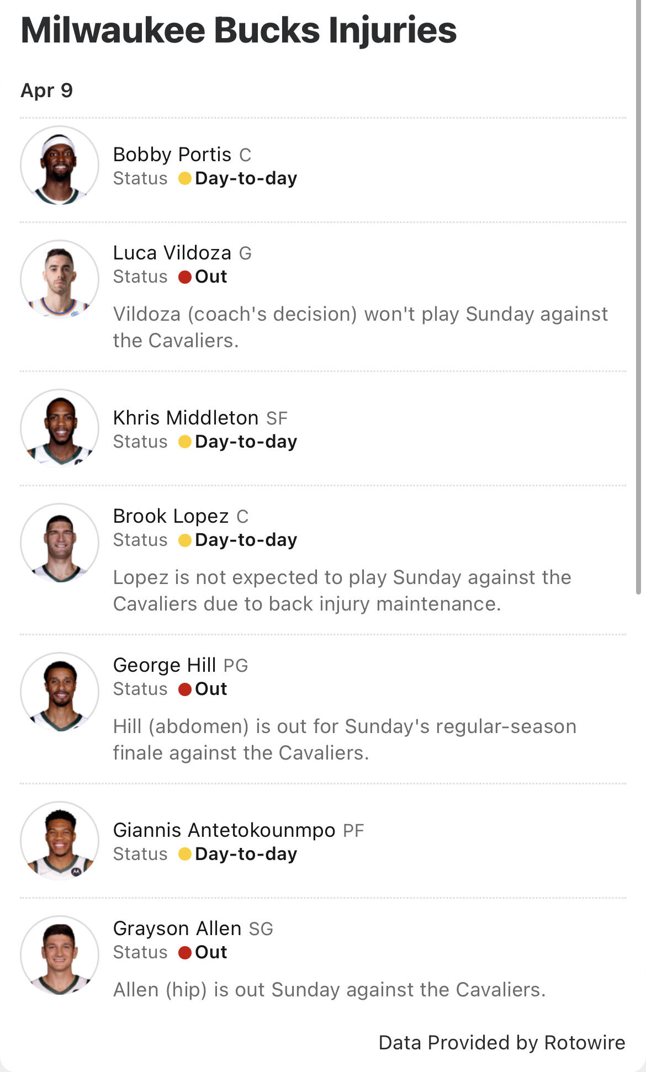This screenshot has height=1072, width=646.
Task: Click yellow status dot for Bobby Portis
Action: [185, 178]
